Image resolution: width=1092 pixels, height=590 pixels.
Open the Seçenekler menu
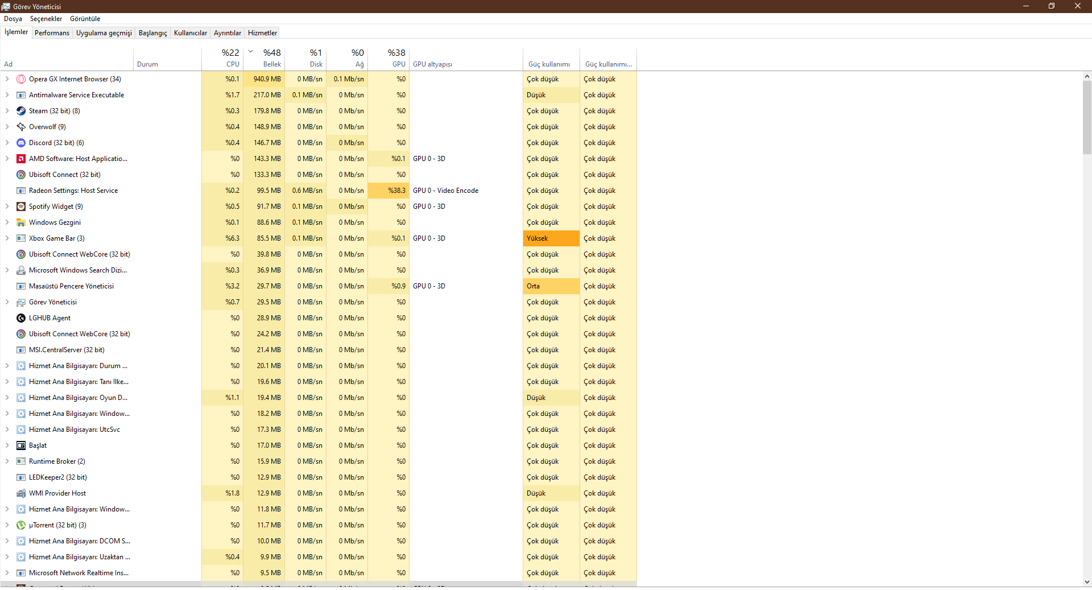tap(46, 19)
